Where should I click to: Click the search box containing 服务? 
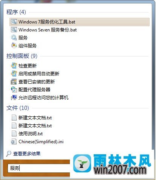point(39,168)
